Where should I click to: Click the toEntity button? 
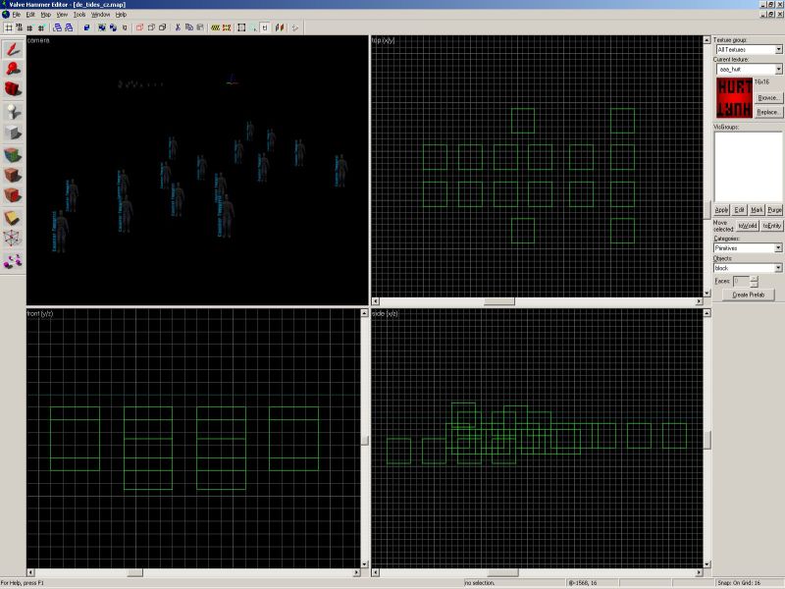coord(771,226)
